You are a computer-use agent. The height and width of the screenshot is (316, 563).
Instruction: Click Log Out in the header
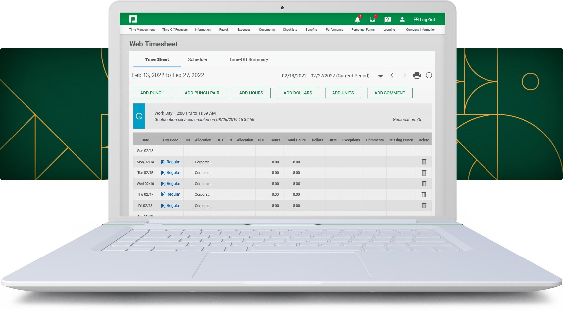[424, 20]
